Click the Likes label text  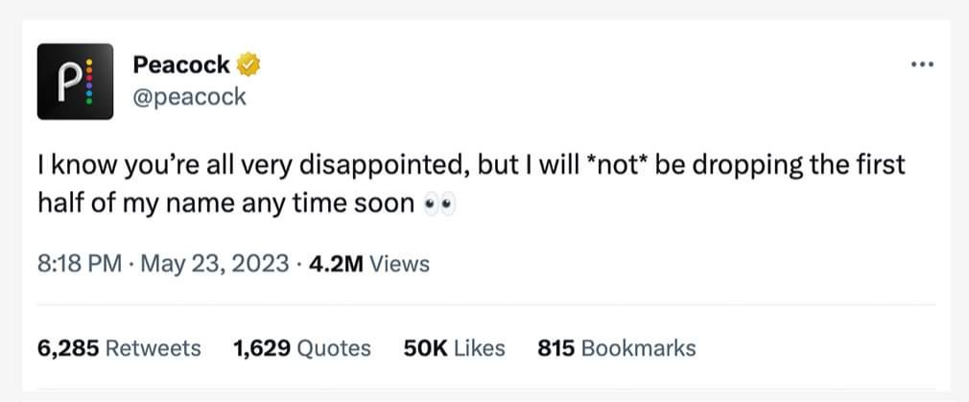click(x=479, y=347)
